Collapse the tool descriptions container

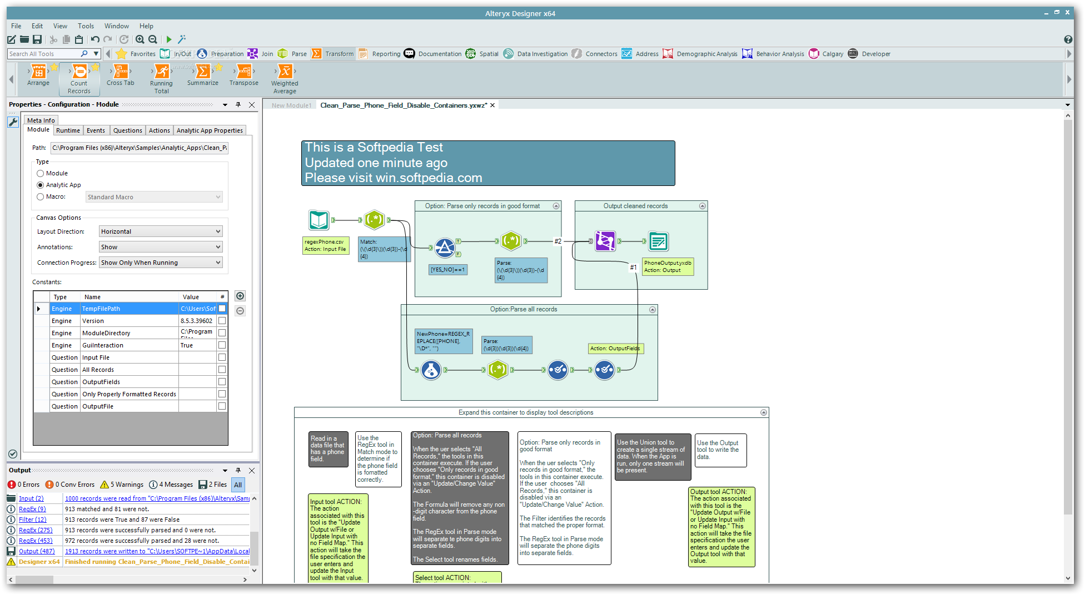(x=763, y=412)
